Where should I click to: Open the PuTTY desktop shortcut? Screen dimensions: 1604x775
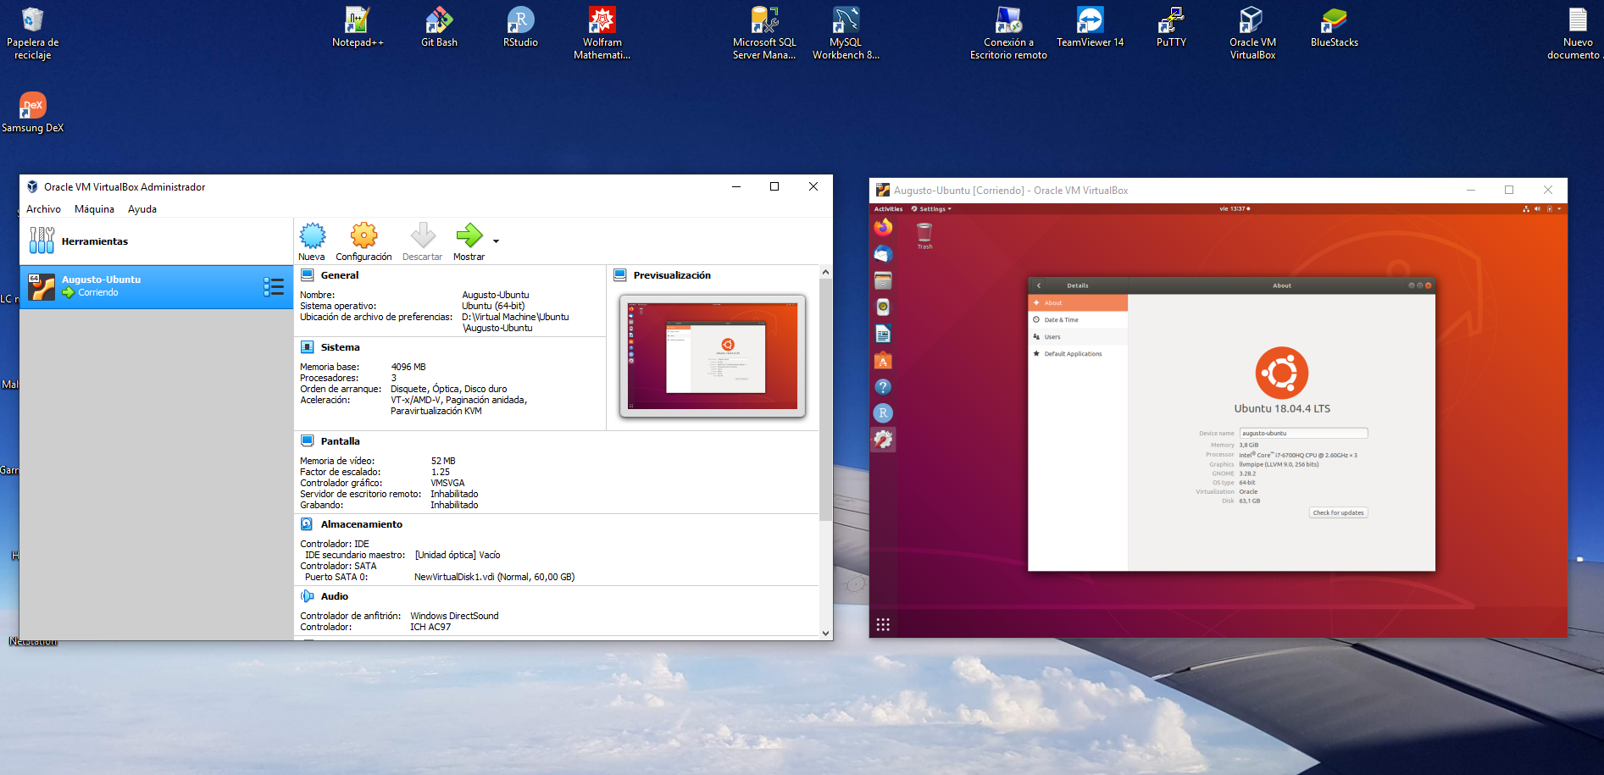tap(1171, 27)
